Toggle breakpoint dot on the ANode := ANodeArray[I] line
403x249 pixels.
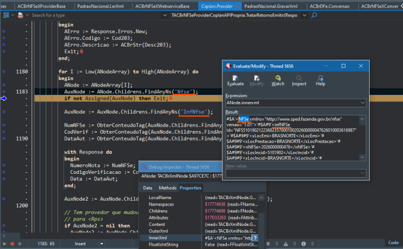coord(4,85)
